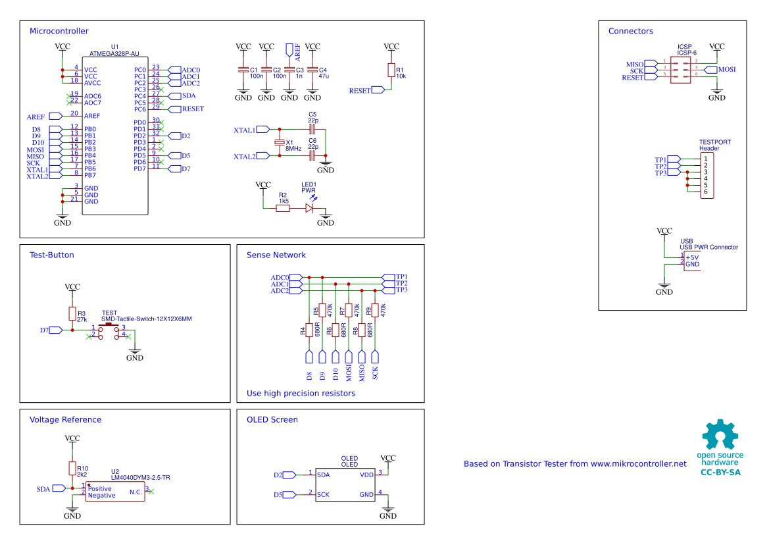Click the 'Based on Transistor Tester' credit text
Screen dimensions: 769x545
coord(575,463)
